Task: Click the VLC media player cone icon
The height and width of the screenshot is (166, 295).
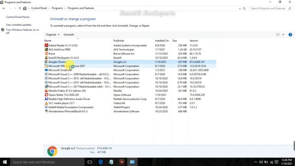Action: pyautogui.click(x=46, y=103)
